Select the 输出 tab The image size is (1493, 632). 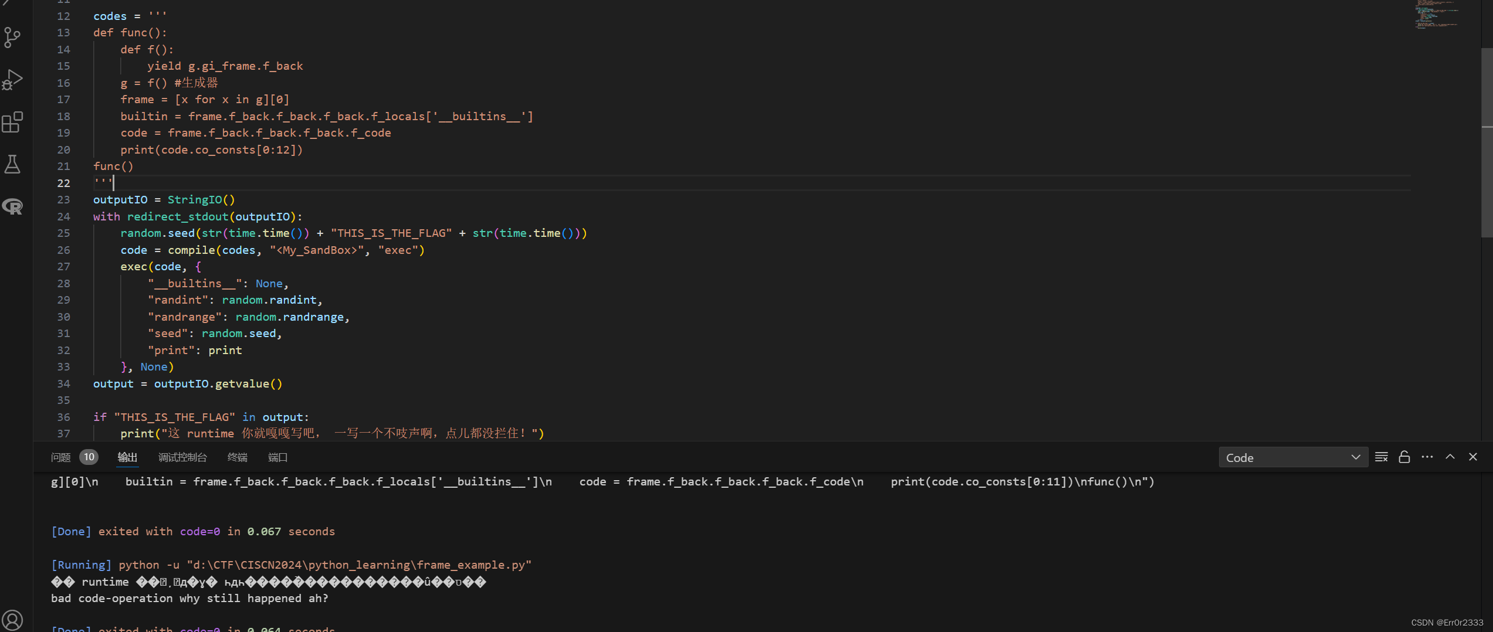coord(127,457)
